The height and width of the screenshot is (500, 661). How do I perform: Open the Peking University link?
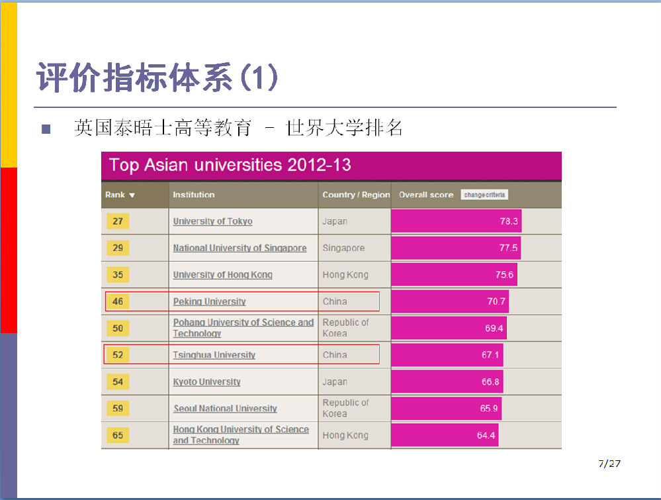coord(209,301)
